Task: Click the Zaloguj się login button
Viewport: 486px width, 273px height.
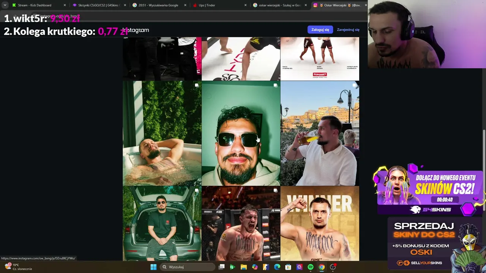Action: point(320,30)
